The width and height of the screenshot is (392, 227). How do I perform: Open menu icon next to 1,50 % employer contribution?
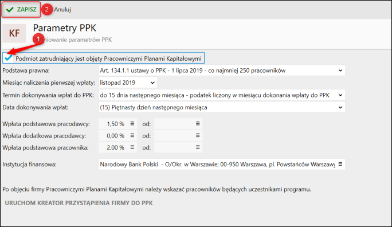132,123
